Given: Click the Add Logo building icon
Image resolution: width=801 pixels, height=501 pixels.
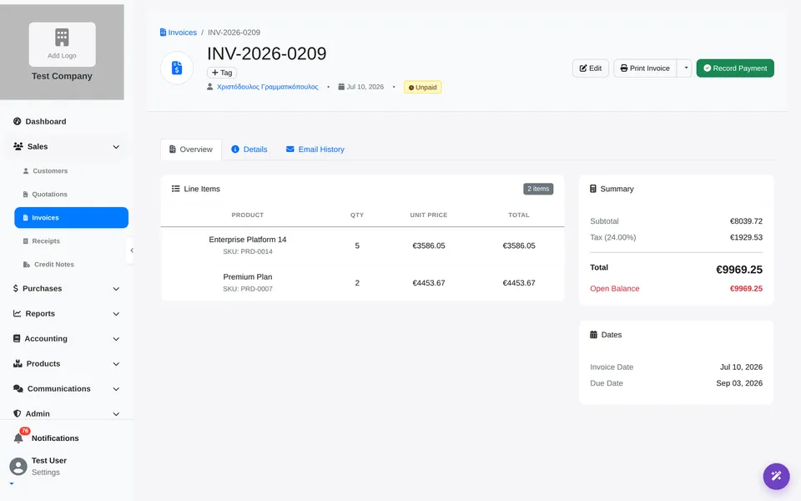Looking at the screenshot, I should [62, 38].
